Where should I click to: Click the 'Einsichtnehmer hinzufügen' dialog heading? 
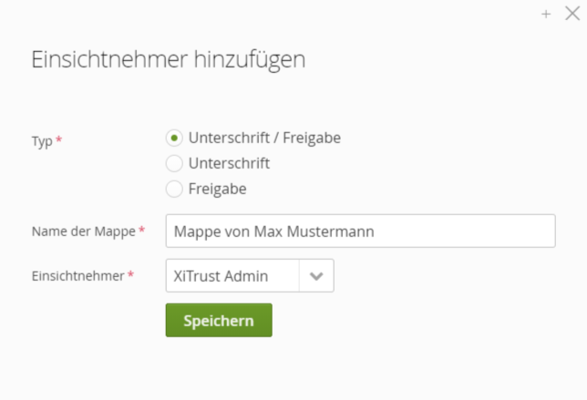pos(169,60)
